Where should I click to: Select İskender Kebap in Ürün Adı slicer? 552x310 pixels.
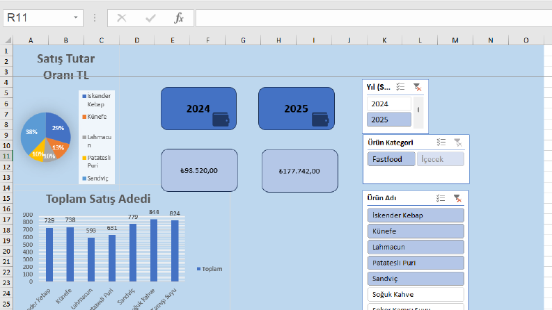pyautogui.click(x=416, y=215)
